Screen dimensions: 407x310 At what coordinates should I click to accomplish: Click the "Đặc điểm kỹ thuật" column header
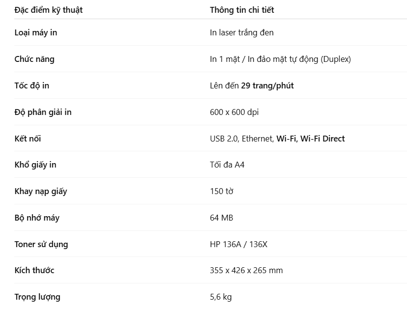49,10
